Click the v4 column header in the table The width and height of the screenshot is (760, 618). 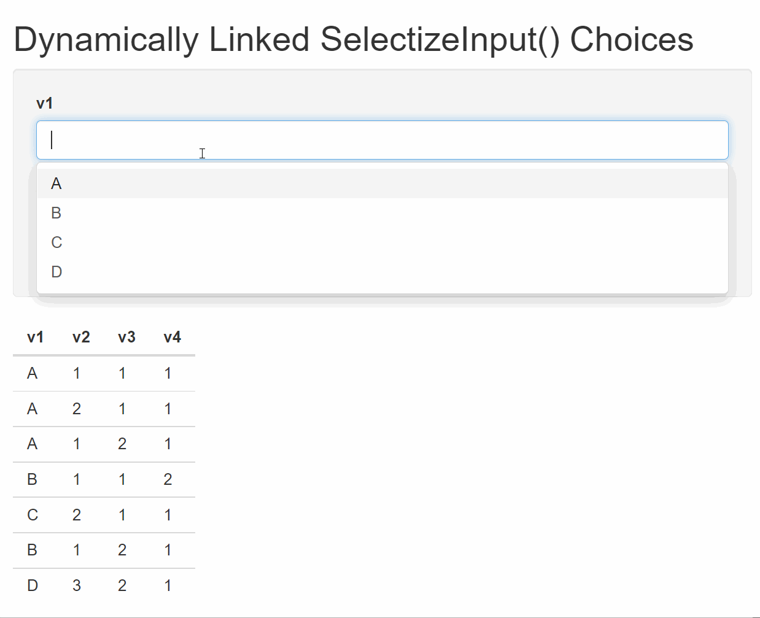pos(171,337)
